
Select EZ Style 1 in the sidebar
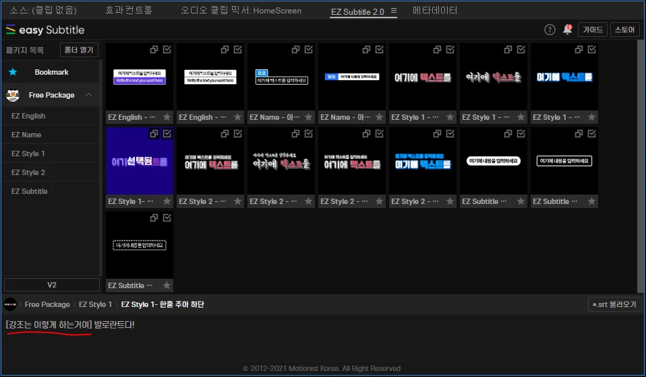[x=51, y=153]
